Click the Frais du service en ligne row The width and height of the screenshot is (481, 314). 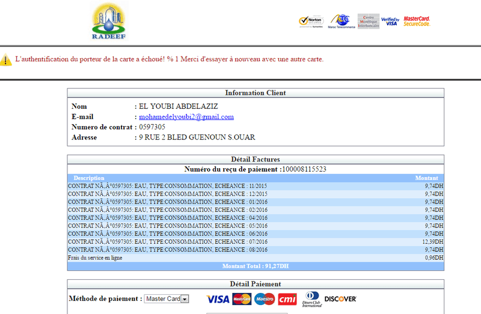tap(256, 258)
